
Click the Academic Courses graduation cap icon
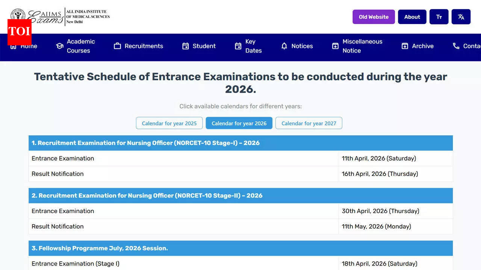click(59, 46)
